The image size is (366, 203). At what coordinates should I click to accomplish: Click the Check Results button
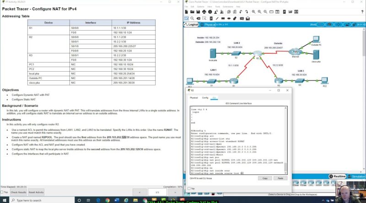[18, 193]
